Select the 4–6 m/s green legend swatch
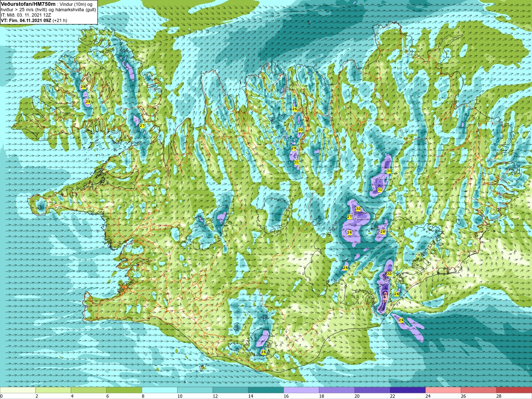532x399 pixels. point(89,390)
